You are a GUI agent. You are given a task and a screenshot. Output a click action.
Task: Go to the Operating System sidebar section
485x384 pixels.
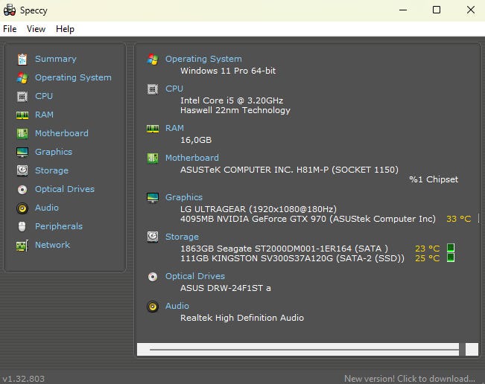click(73, 77)
